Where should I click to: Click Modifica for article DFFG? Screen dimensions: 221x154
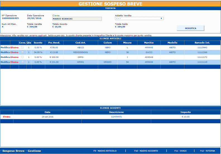[5, 57]
